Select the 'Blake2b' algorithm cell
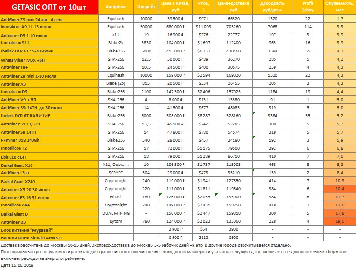356x268 pixels. click(x=116, y=43)
